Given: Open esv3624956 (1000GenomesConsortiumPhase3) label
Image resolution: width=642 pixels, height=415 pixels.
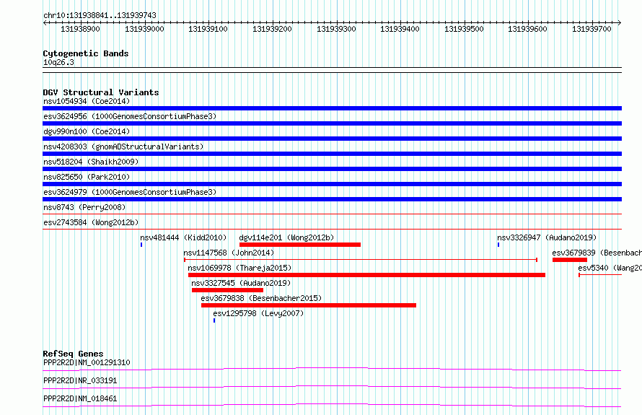Looking at the screenshot, I should [130, 116].
